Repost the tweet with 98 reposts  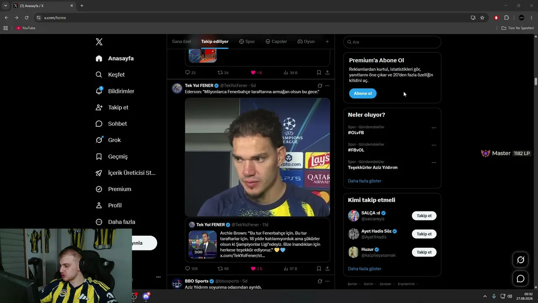223,268
